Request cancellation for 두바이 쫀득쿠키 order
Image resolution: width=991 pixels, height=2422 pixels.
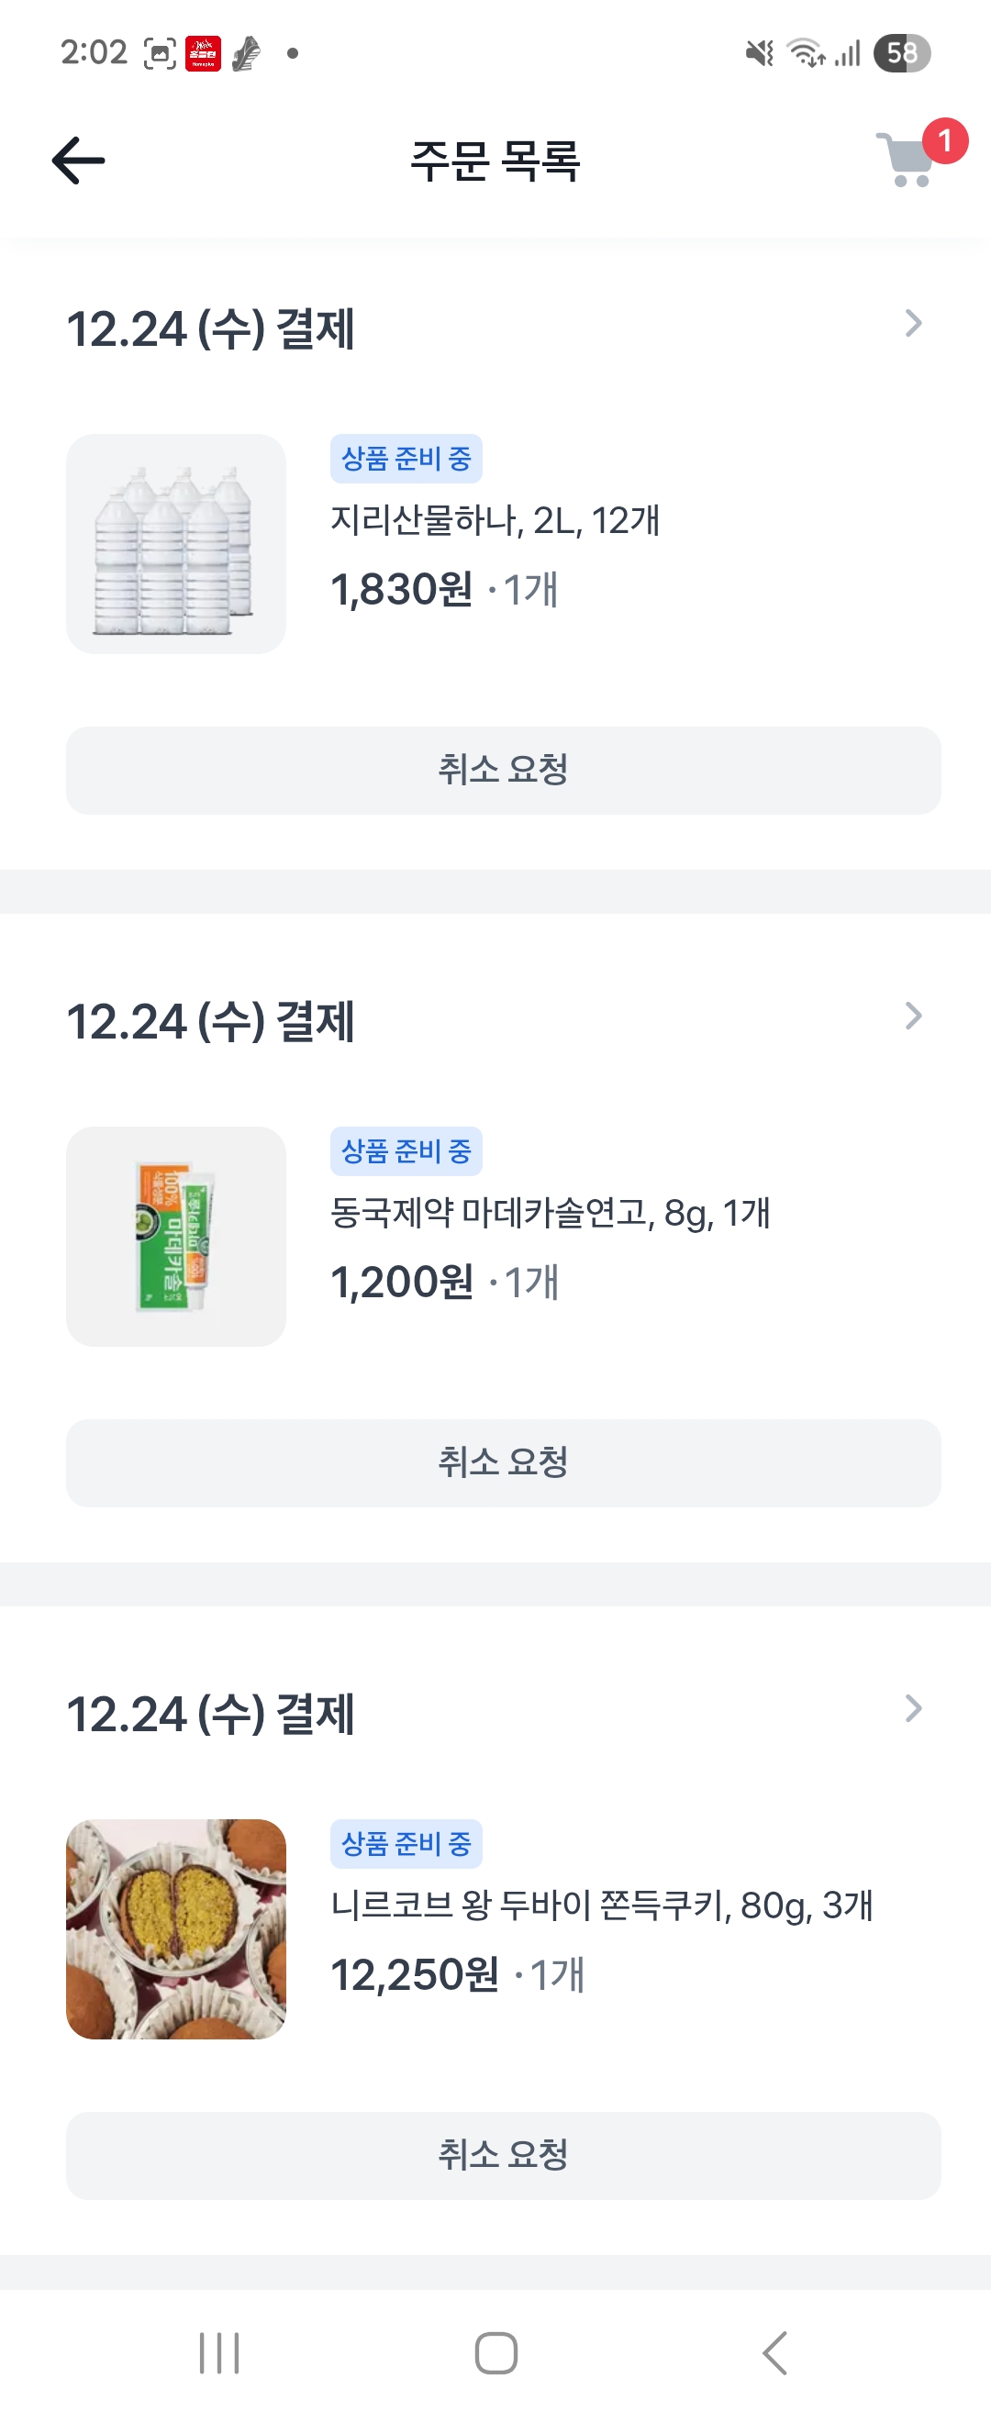pos(503,2155)
